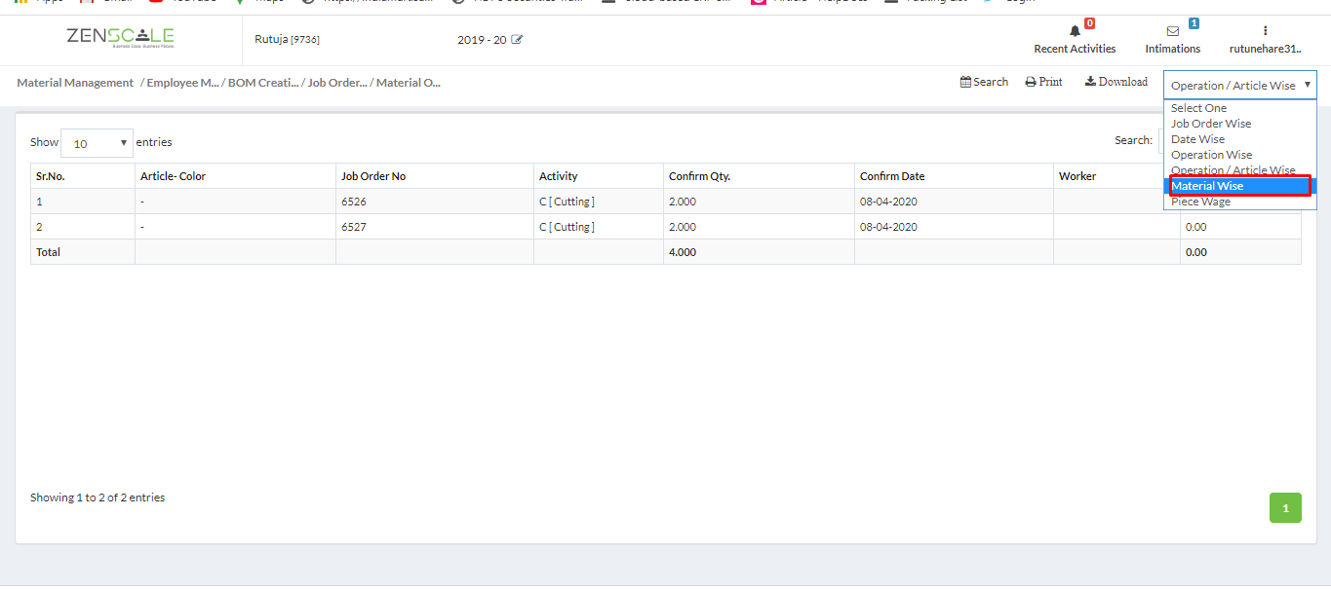Click total quantity 4.000
Screen dimensions: 1331x590
683,252
